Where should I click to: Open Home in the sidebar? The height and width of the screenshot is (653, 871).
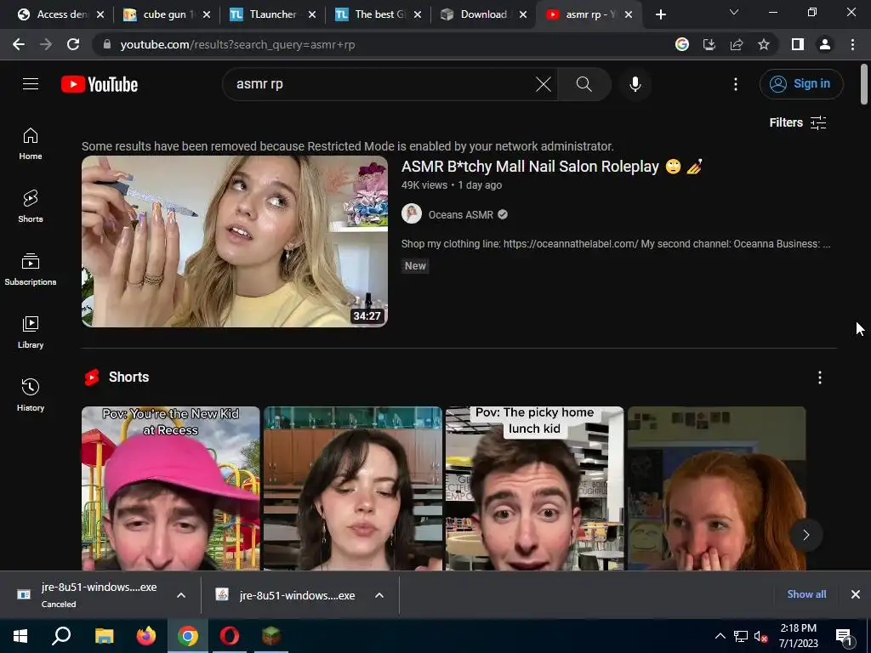click(31, 144)
